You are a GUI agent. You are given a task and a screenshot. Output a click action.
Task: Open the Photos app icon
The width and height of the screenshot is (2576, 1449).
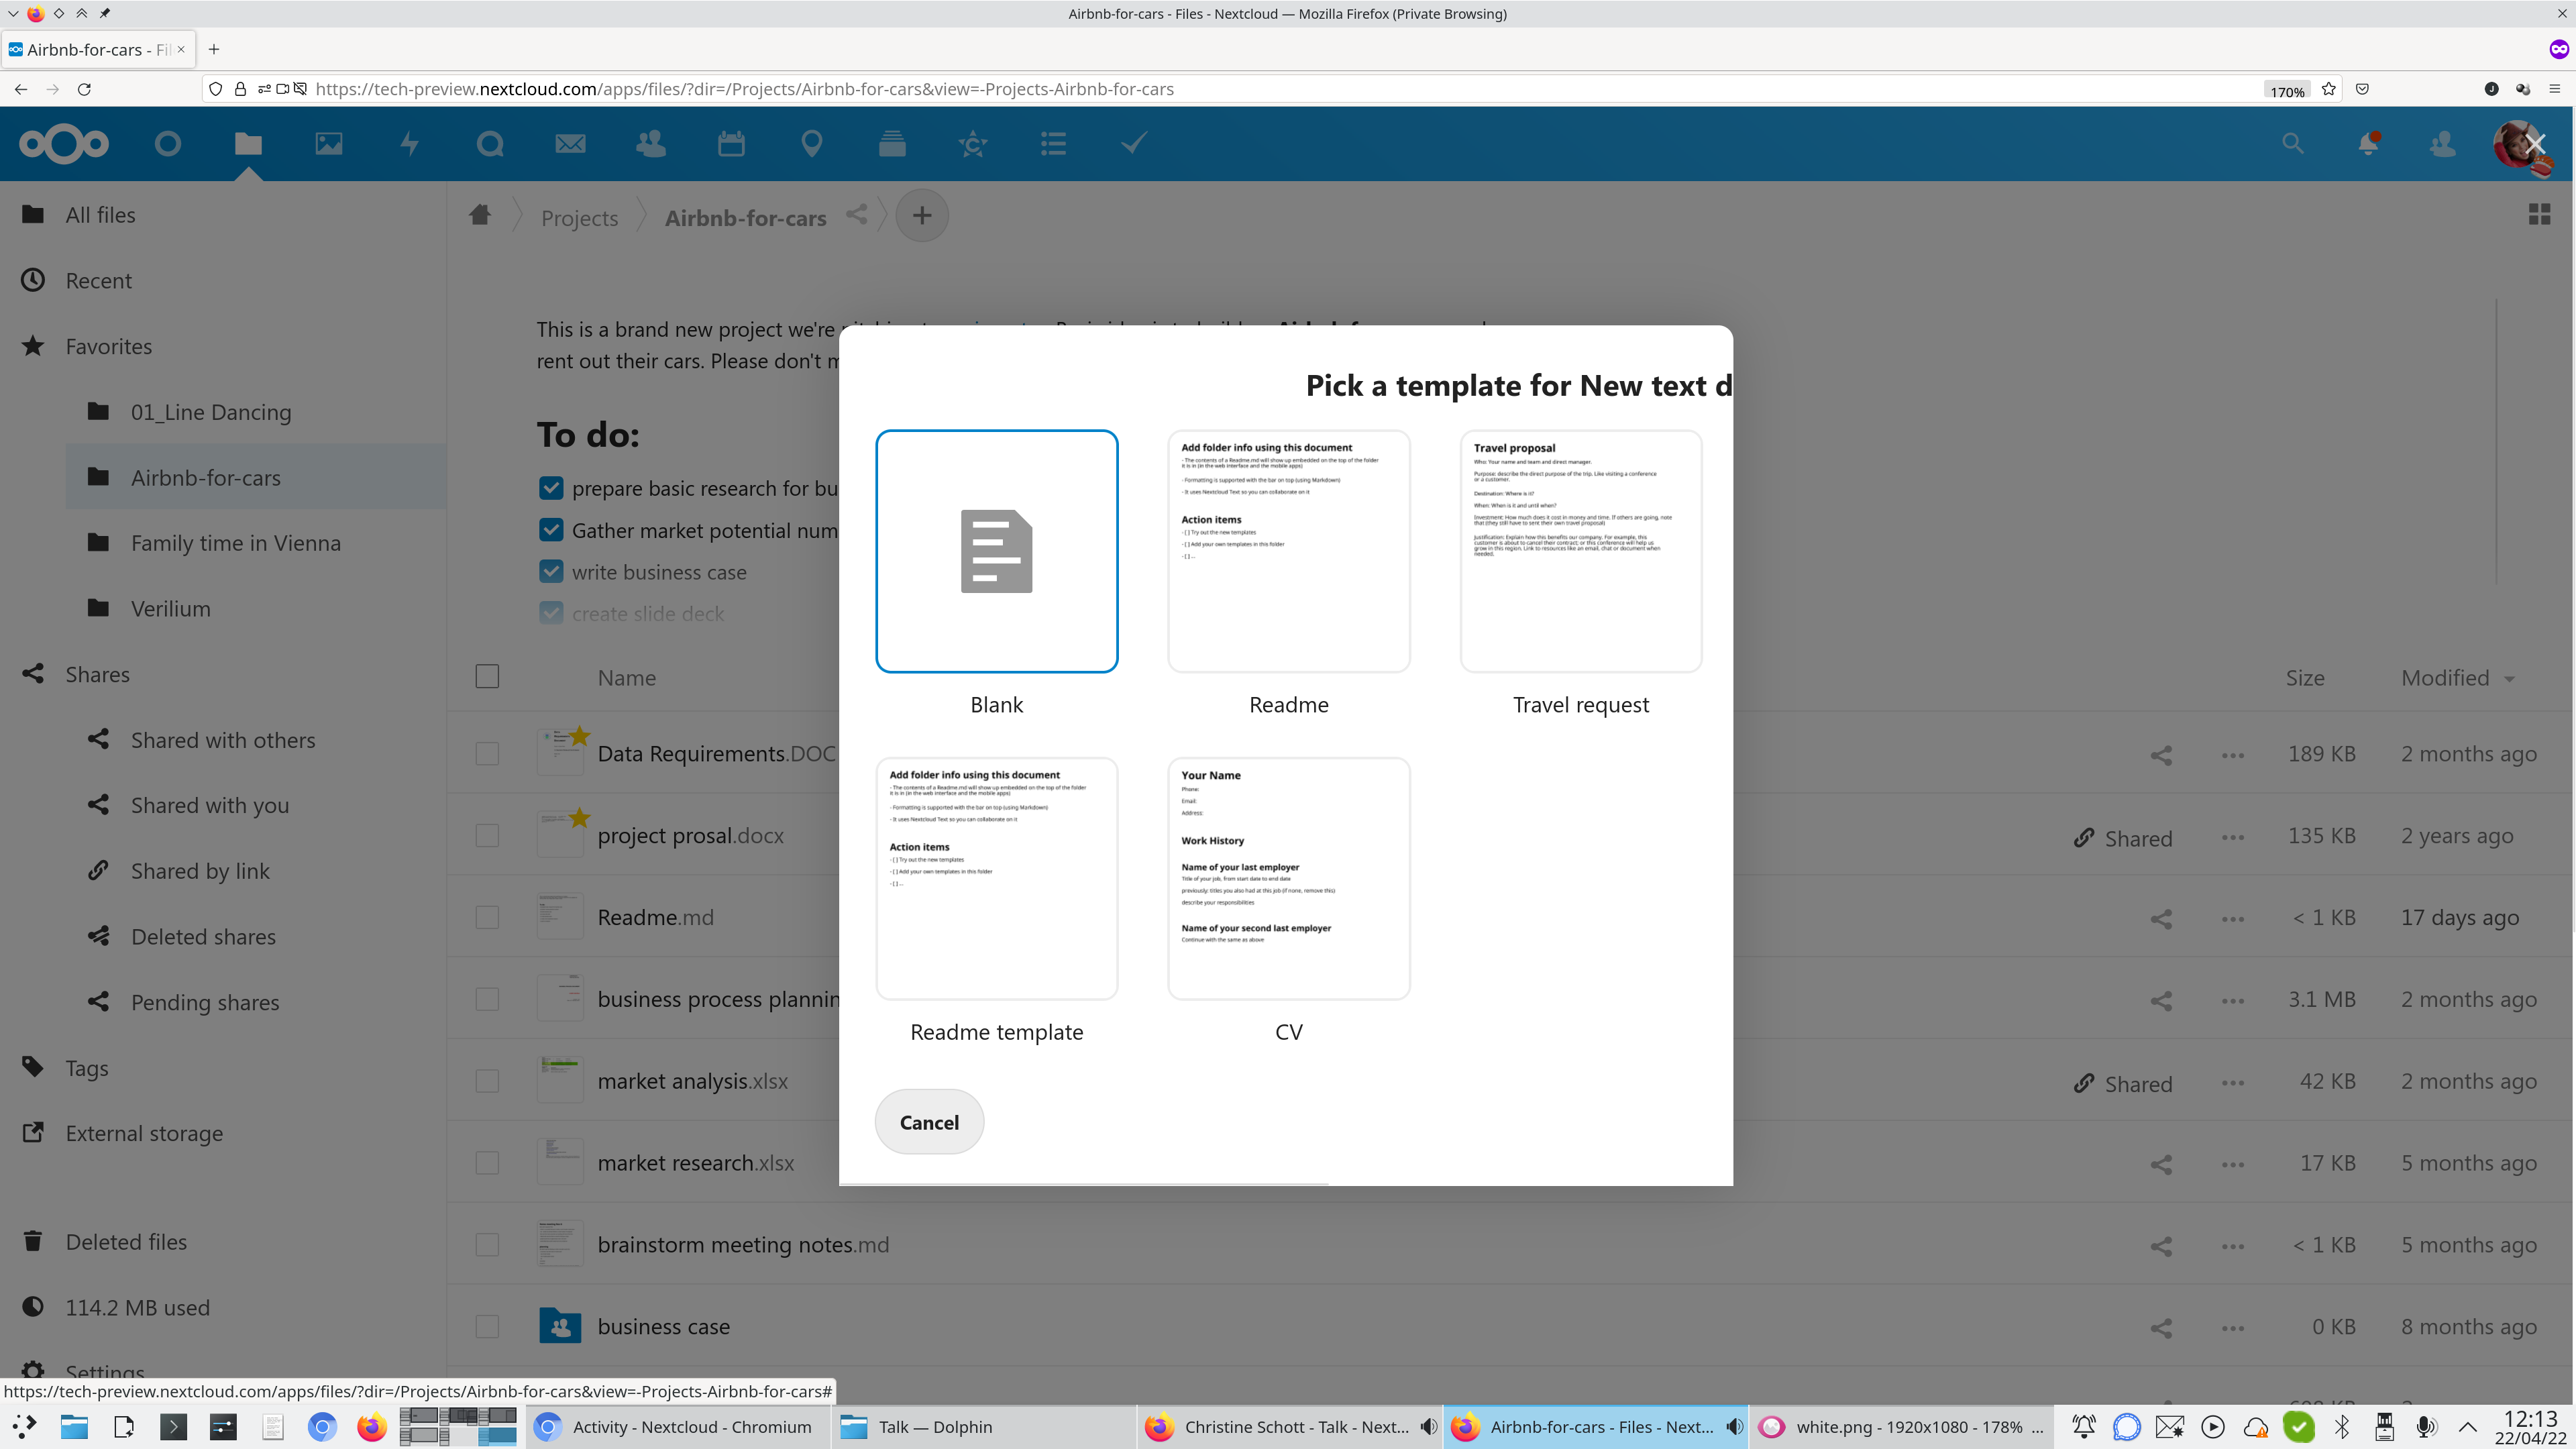coord(328,144)
